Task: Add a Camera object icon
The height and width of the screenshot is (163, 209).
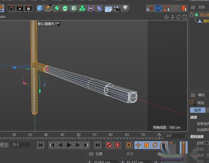Action: click(117, 8)
